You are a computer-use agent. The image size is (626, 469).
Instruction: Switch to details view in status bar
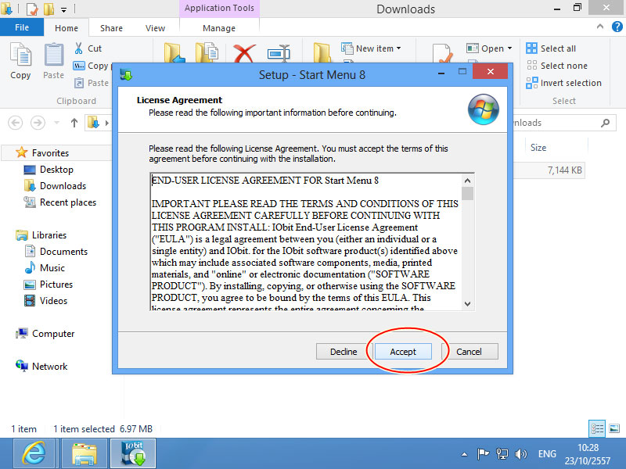point(597,428)
